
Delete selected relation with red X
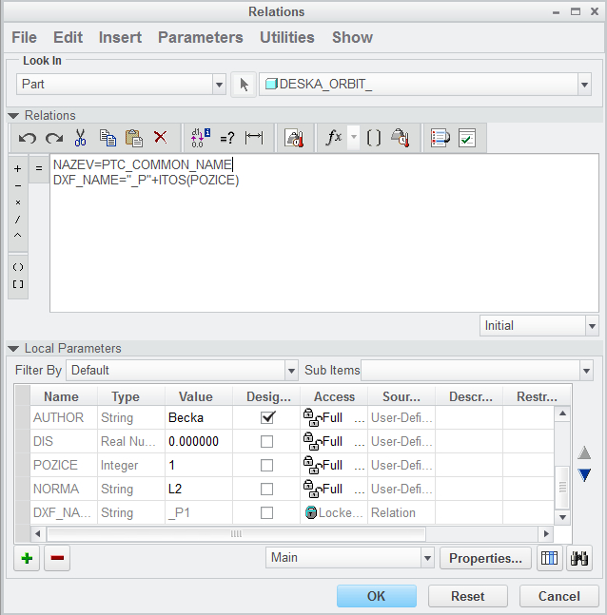coord(160,138)
